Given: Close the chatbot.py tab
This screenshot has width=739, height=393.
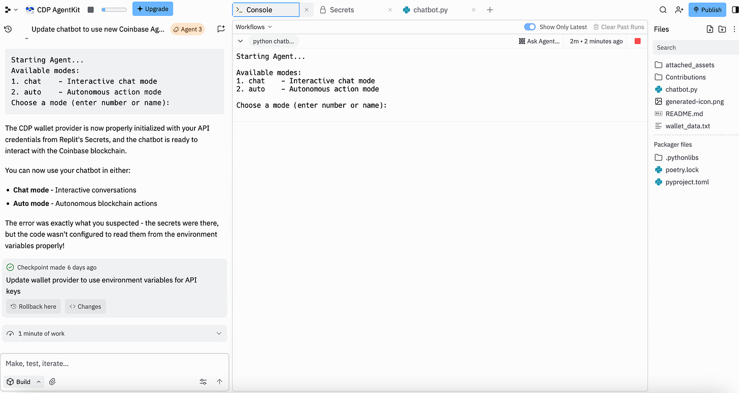Looking at the screenshot, I should 474,10.
